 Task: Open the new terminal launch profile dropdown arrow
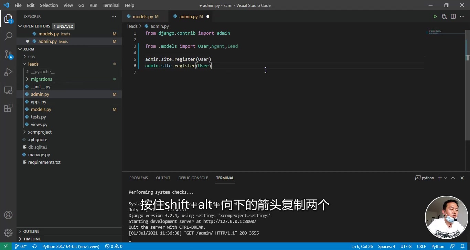(445, 178)
